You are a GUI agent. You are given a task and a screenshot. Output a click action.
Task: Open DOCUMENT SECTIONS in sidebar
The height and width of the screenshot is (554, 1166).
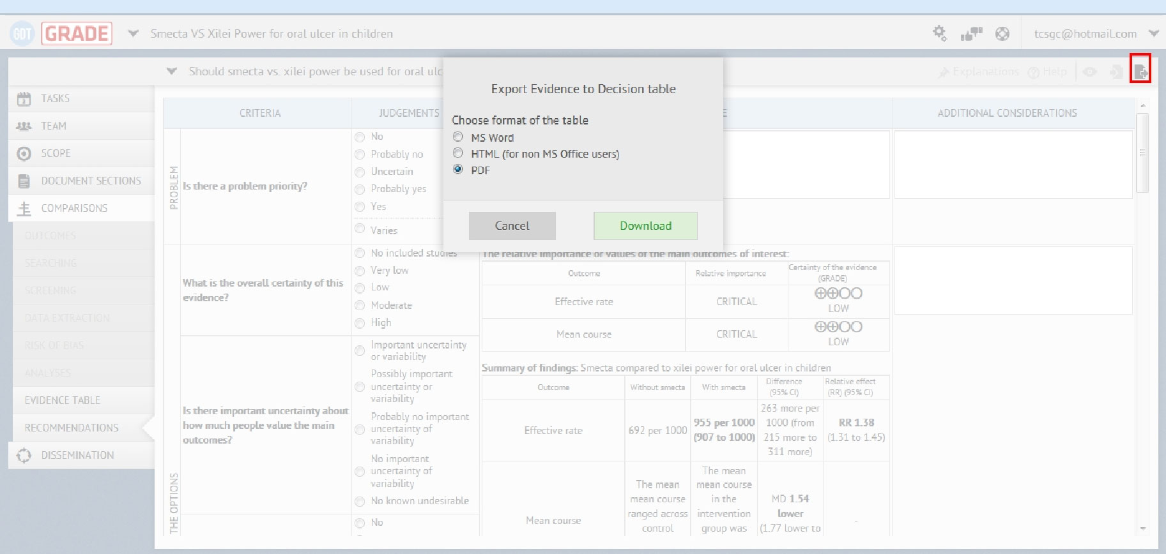point(81,181)
